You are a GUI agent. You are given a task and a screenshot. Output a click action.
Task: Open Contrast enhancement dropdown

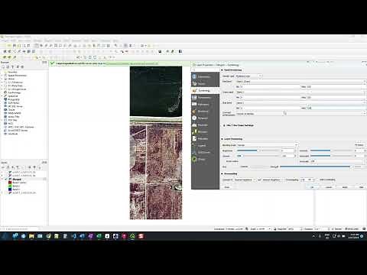click(x=300, y=114)
